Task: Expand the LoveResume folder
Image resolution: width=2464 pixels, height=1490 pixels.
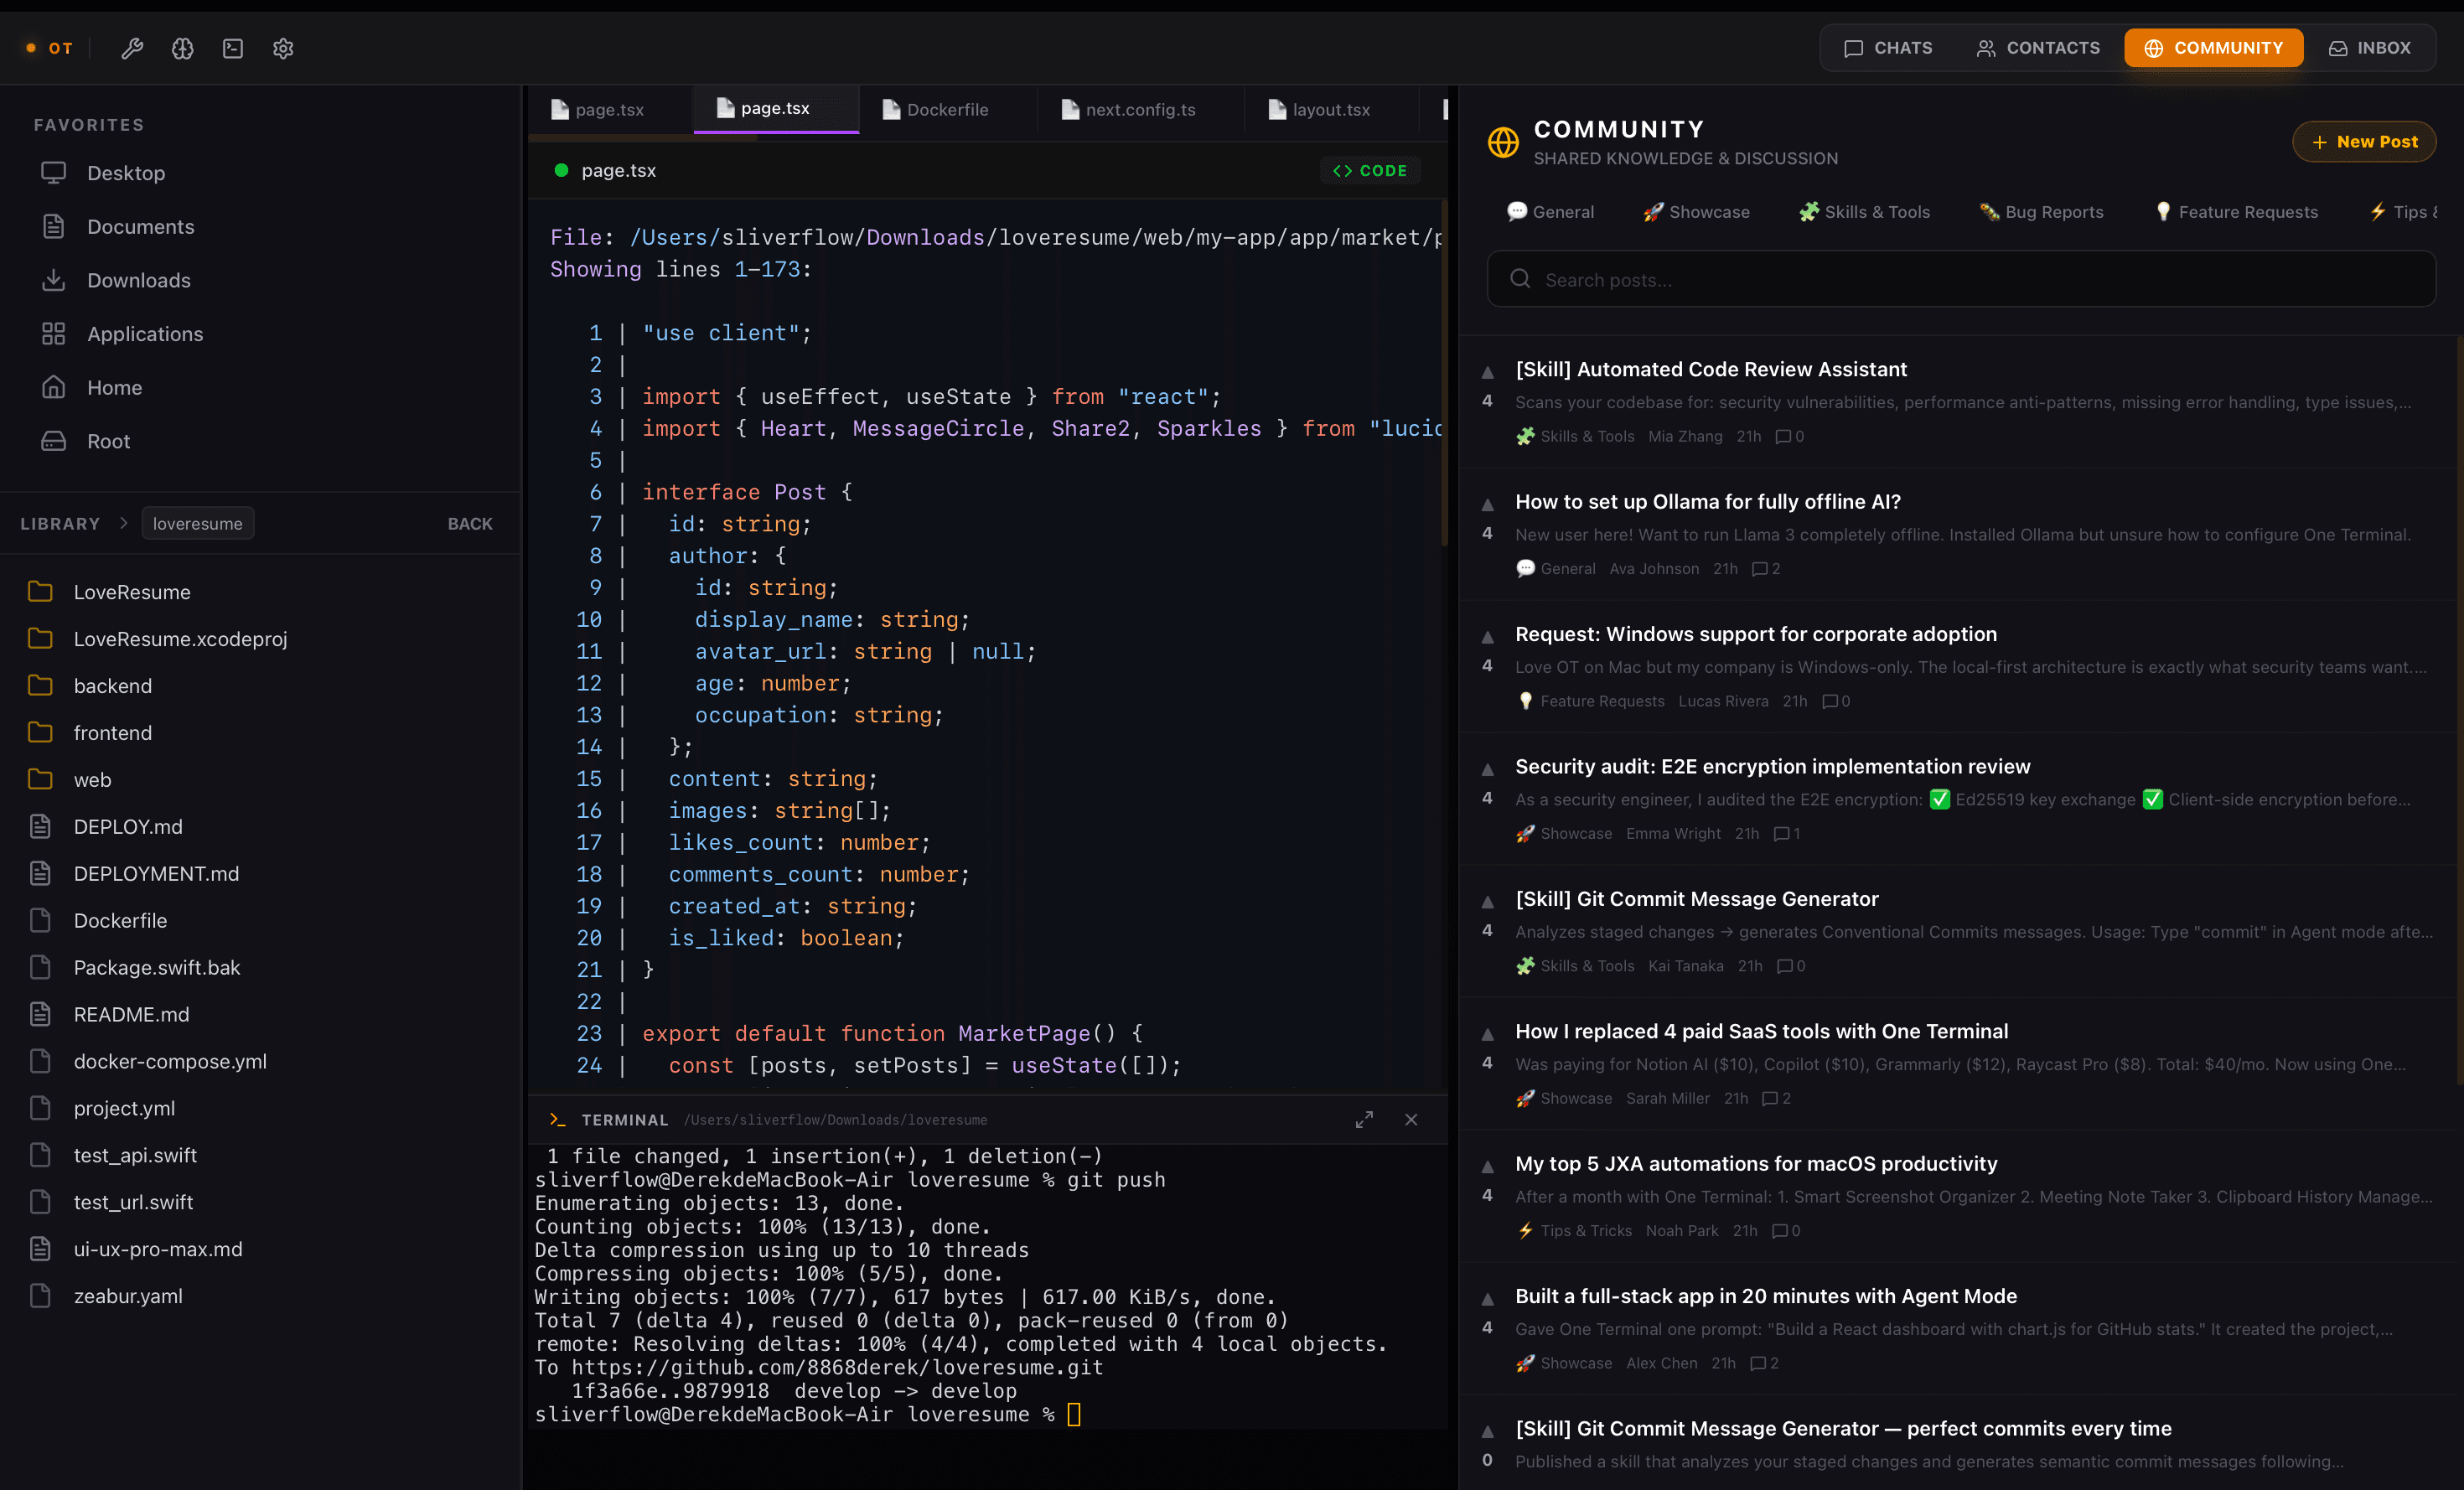Action: (x=132, y=592)
